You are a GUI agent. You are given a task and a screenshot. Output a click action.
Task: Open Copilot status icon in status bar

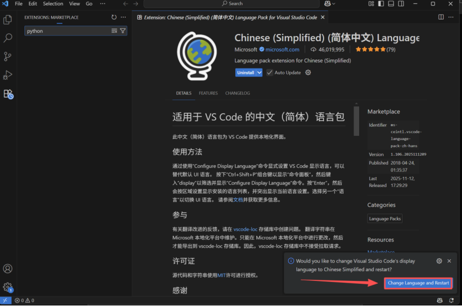click(440, 300)
